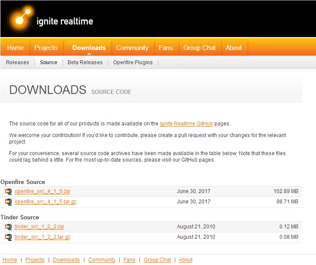Click the file icon beside tinder_src_1_2_2.zip

pos(9,227)
